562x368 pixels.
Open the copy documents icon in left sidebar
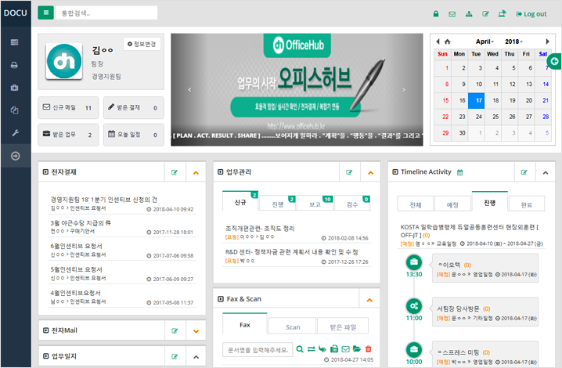[15, 110]
